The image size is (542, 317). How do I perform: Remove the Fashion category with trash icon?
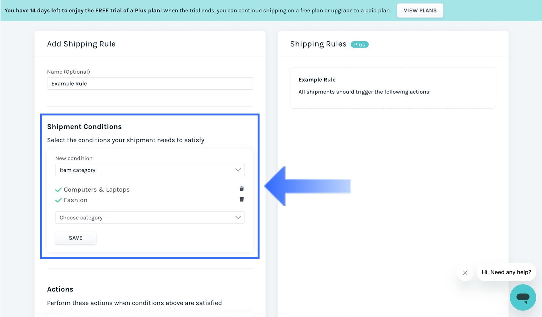tap(242, 200)
